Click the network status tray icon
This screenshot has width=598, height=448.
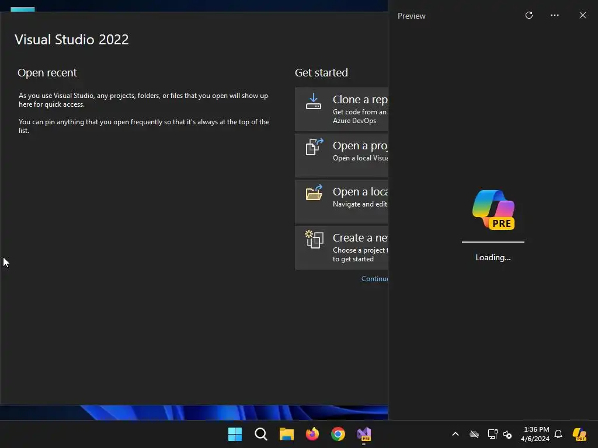point(492,434)
